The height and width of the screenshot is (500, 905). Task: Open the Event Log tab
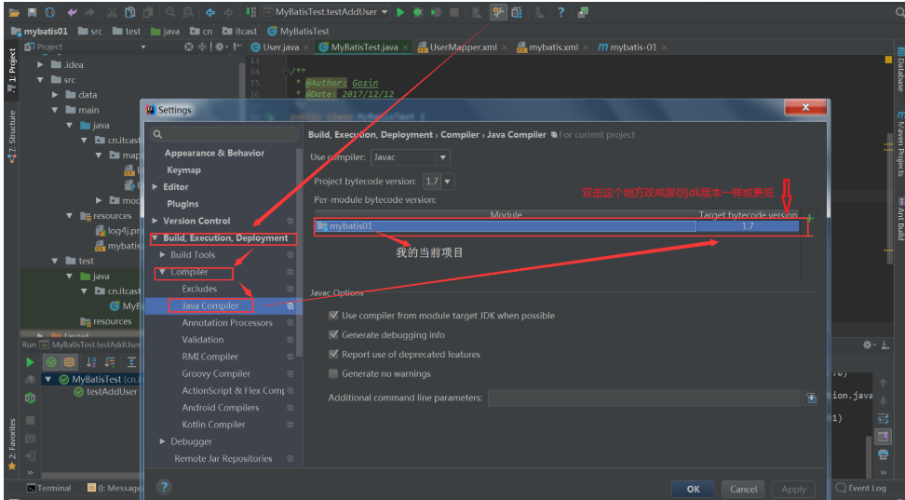860,489
